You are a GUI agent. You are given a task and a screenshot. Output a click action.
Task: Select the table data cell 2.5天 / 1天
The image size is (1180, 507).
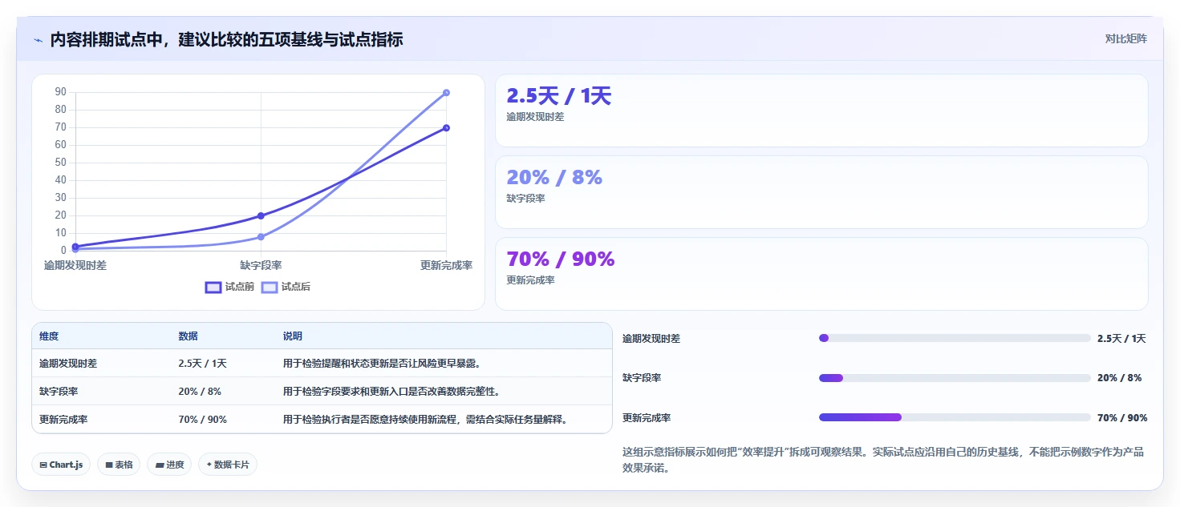click(202, 364)
